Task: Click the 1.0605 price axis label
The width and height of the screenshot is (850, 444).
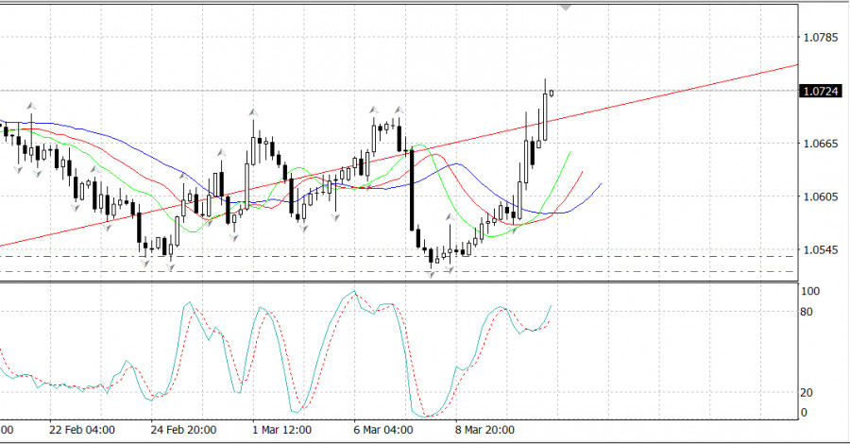Action: pos(818,196)
